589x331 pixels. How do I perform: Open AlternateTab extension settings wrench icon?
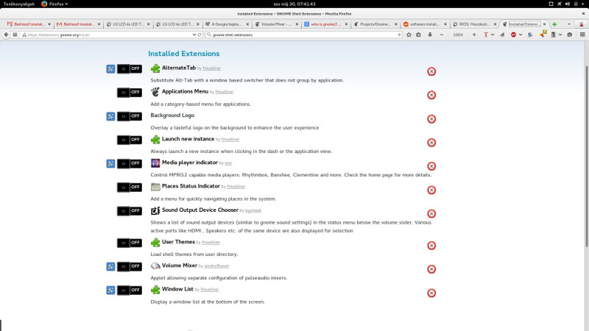pos(110,69)
